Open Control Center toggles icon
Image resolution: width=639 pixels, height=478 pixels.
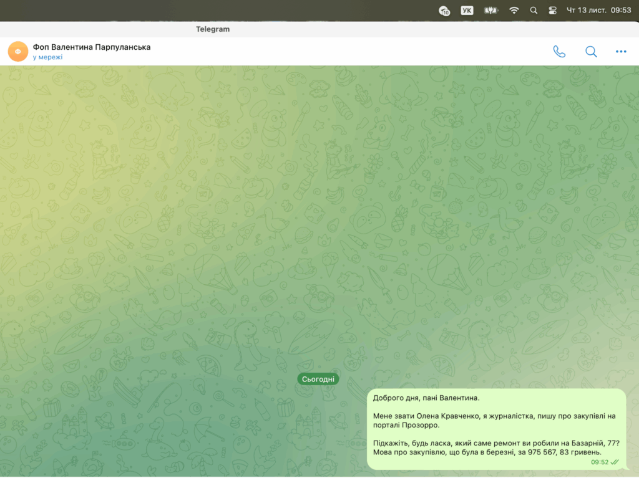[x=552, y=11]
